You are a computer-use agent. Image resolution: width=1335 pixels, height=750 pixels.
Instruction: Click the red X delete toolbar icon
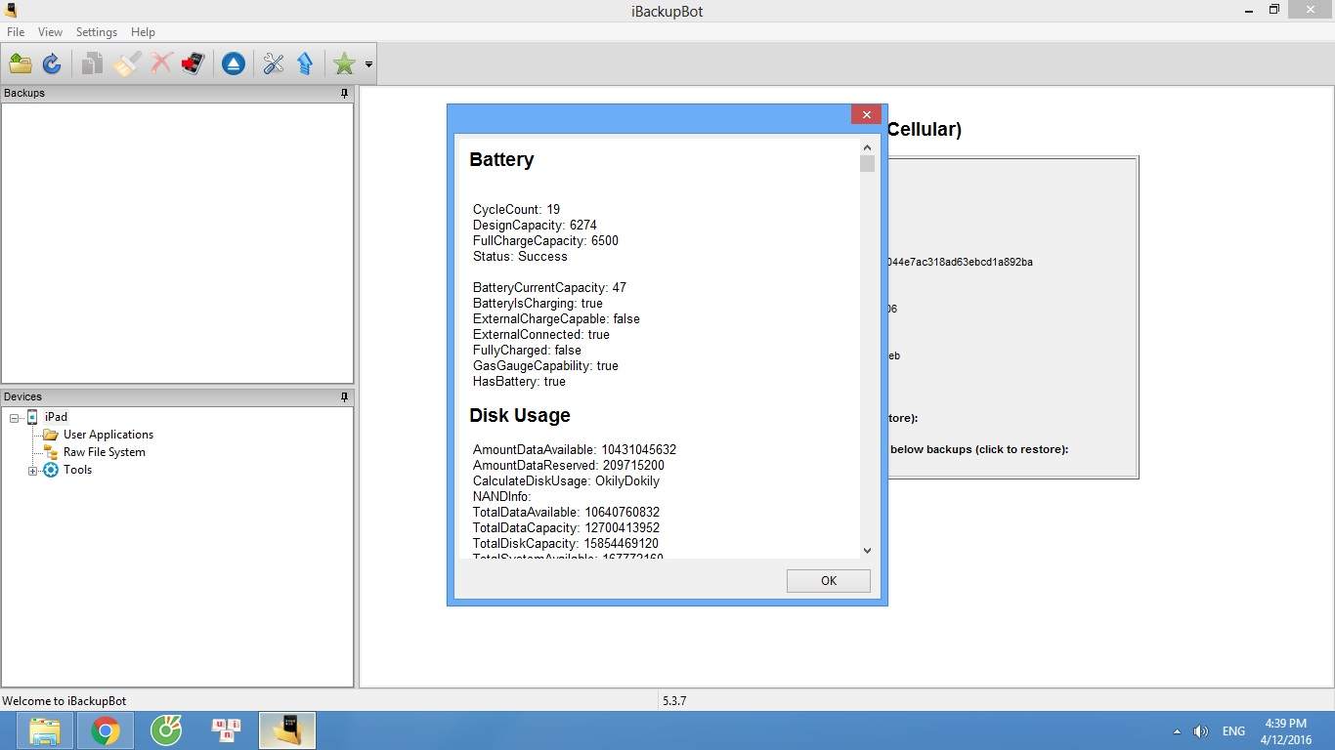161,64
